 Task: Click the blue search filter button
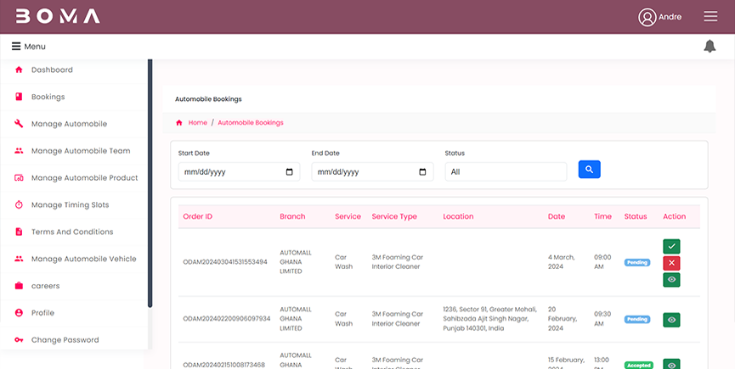pos(590,170)
